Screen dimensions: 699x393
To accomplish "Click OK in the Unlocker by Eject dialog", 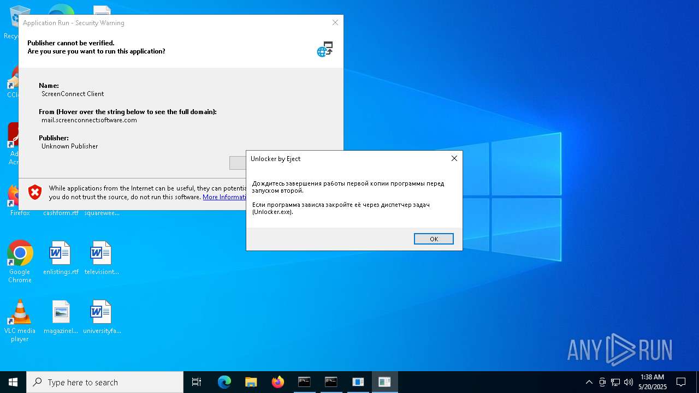I will [x=434, y=239].
